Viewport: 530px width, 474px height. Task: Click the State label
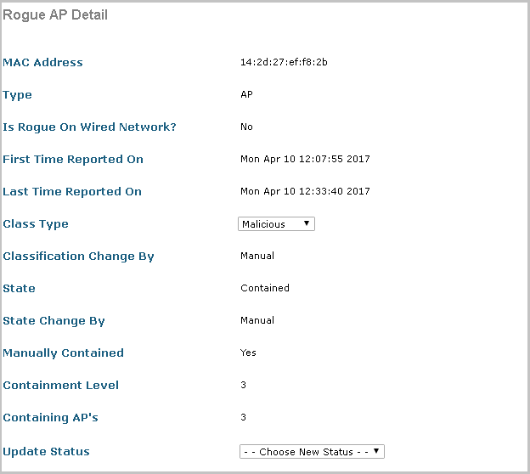pos(19,288)
